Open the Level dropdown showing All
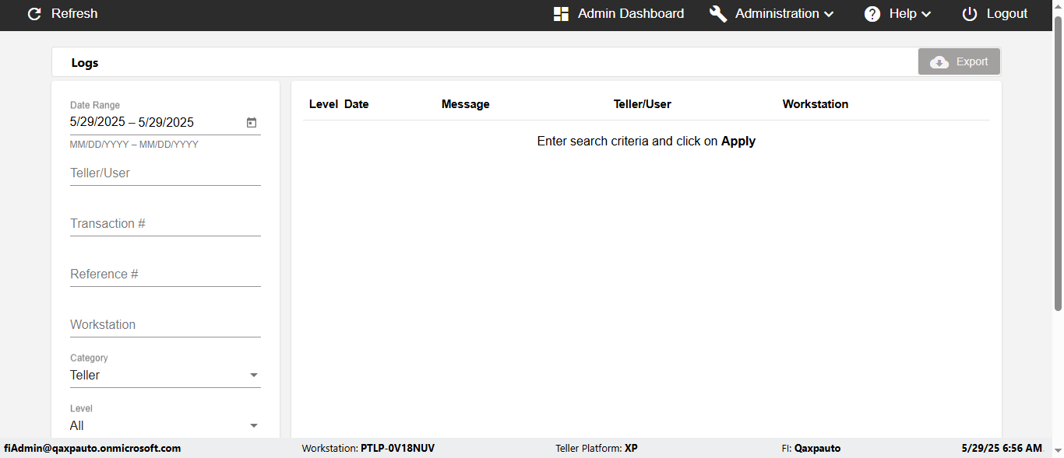Image resolution: width=1064 pixels, height=458 pixels. [165, 425]
